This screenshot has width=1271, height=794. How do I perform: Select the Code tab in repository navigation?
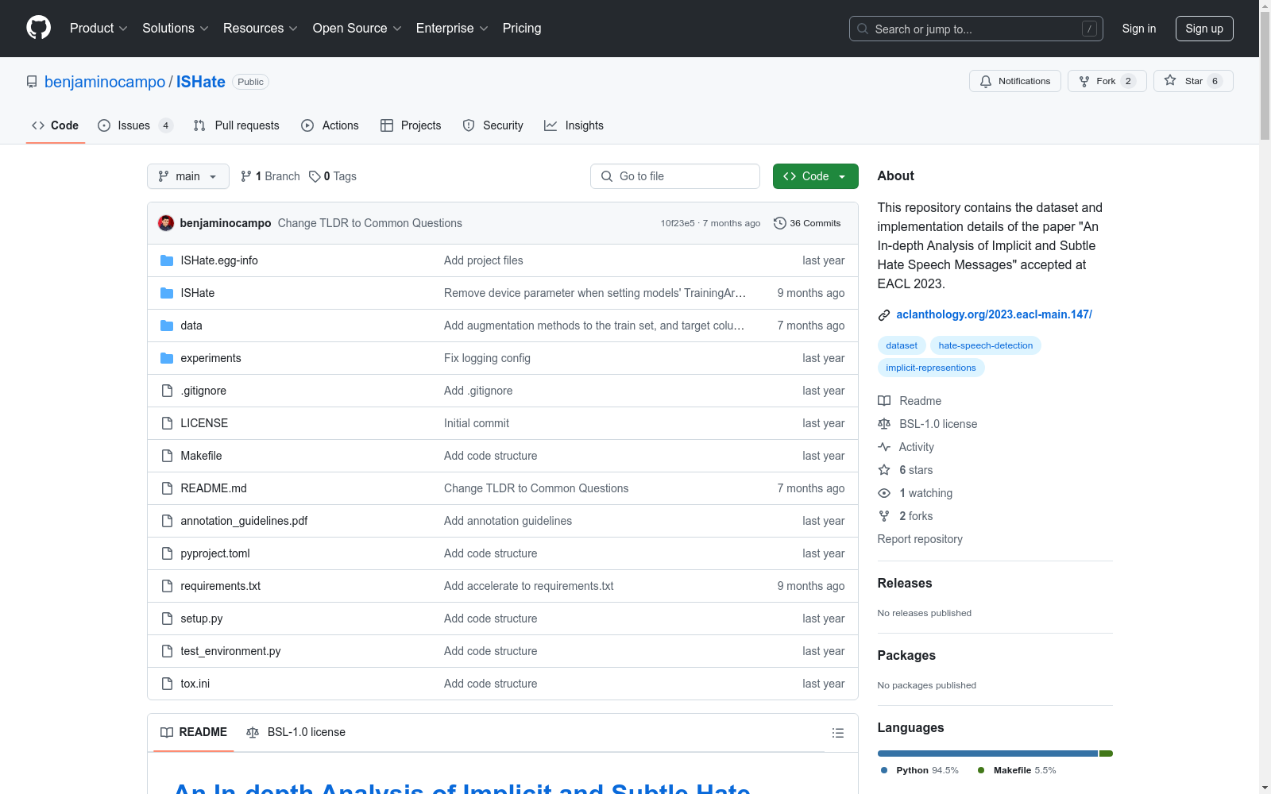(x=56, y=125)
